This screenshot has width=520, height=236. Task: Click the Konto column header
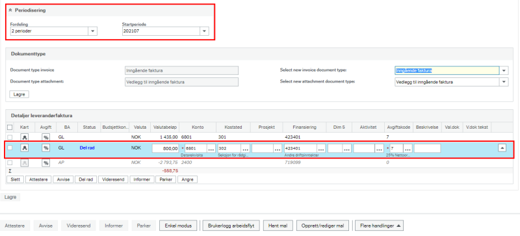(x=198, y=127)
